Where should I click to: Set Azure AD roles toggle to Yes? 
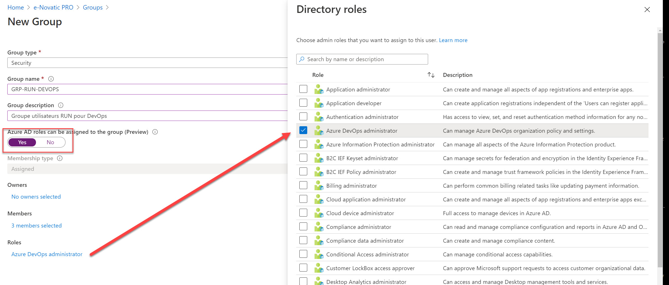click(22, 142)
